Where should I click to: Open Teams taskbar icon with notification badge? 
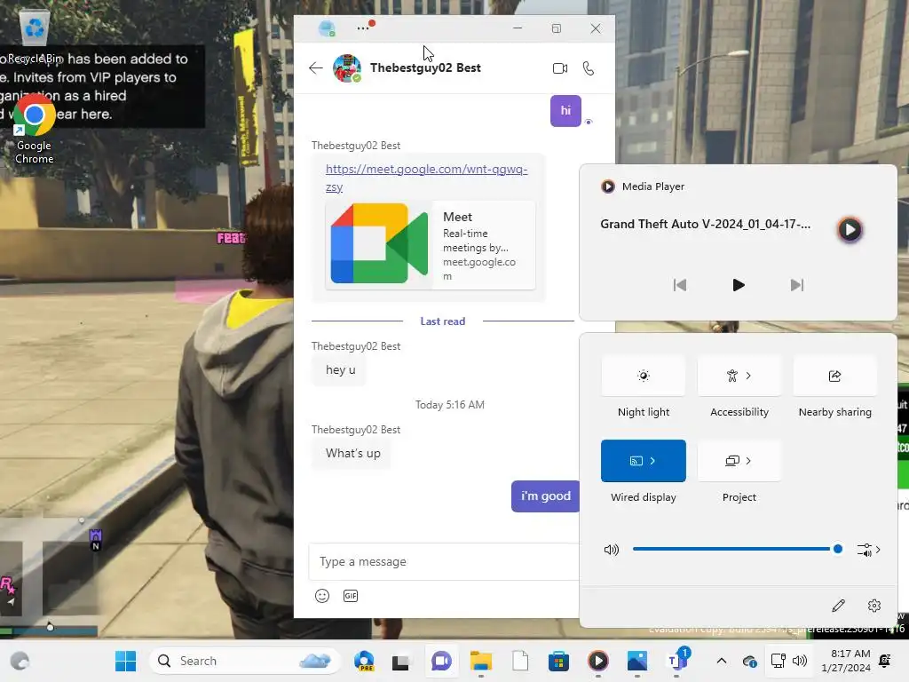coord(676,661)
